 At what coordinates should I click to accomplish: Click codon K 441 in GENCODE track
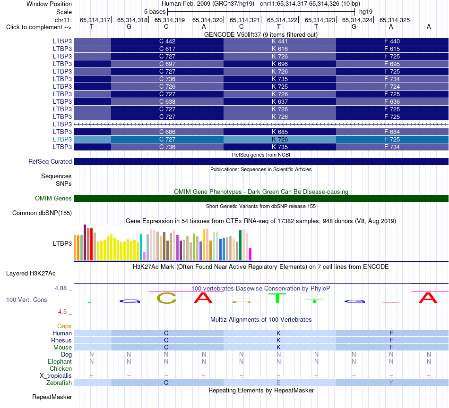[x=279, y=41]
